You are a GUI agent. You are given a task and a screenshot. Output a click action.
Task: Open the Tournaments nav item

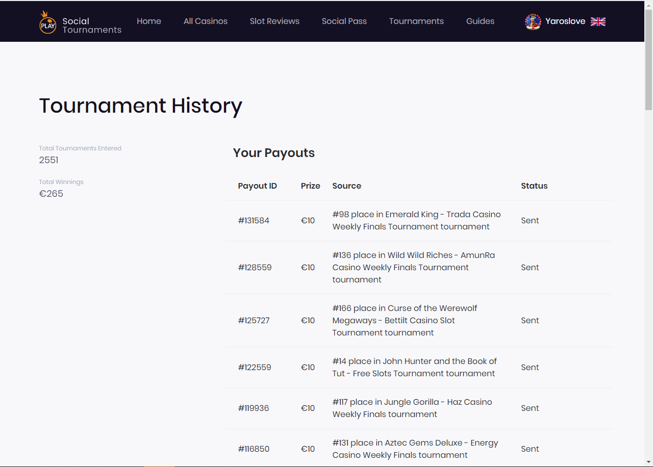[x=416, y=21]
